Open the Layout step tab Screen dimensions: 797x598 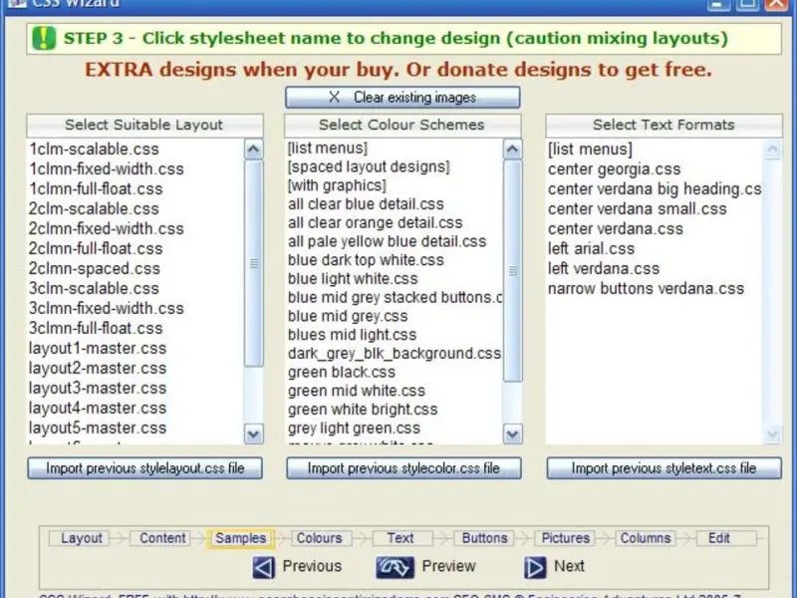pyautogui.click(x=79, y=538)
